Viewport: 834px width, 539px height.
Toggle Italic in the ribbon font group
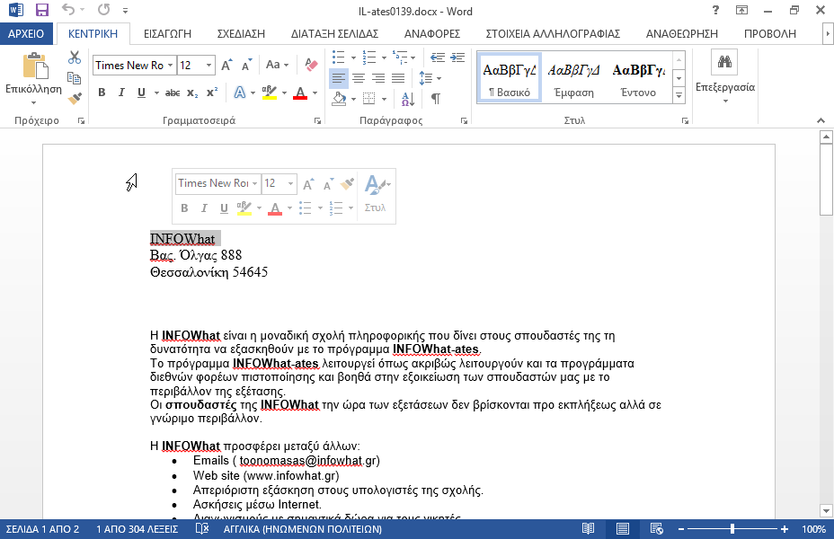point(121,93)
